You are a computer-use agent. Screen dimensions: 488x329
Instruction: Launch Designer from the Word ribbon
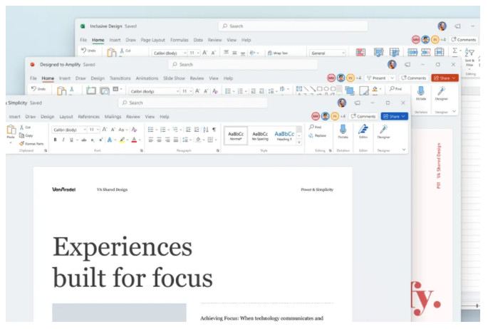click(383, 130)
